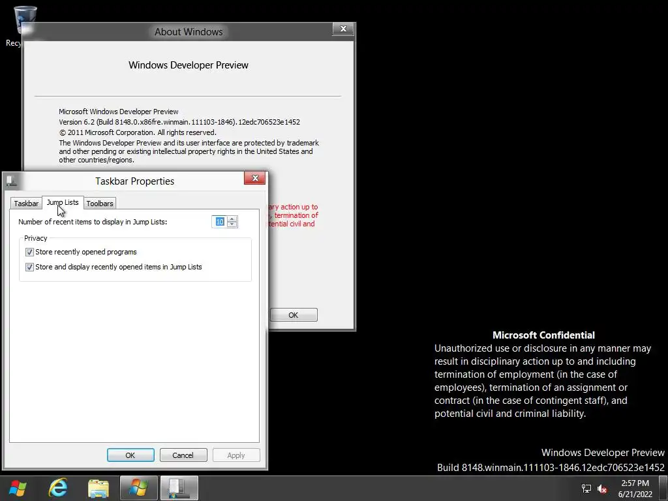The width and height of the screenshot is (668, 501).
Task: Open File Explorer from taskbar
Action: point(99,488)
